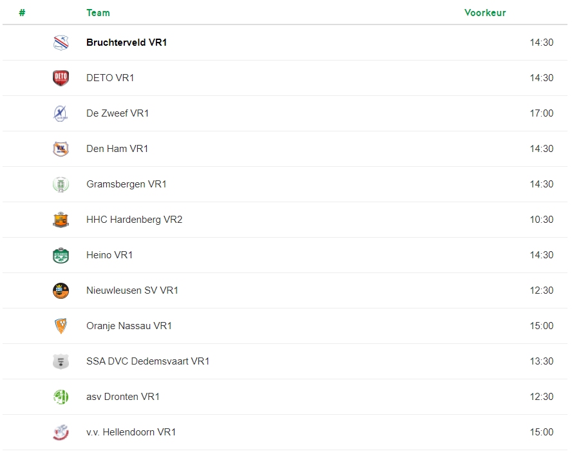This screenshot has height=456, width=572.
Task: Click the red DETO club crest
Action: [61, 78]
